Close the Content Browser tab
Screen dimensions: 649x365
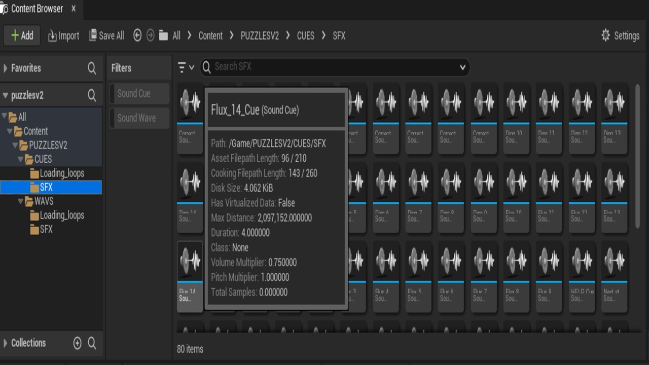click(74, 9)
